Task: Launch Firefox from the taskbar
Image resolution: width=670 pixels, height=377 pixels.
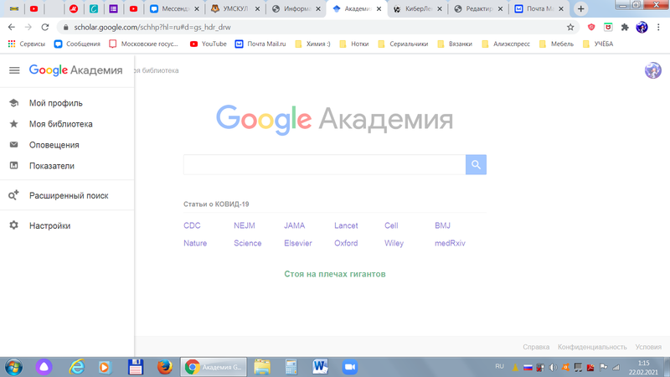Action: 164,367
